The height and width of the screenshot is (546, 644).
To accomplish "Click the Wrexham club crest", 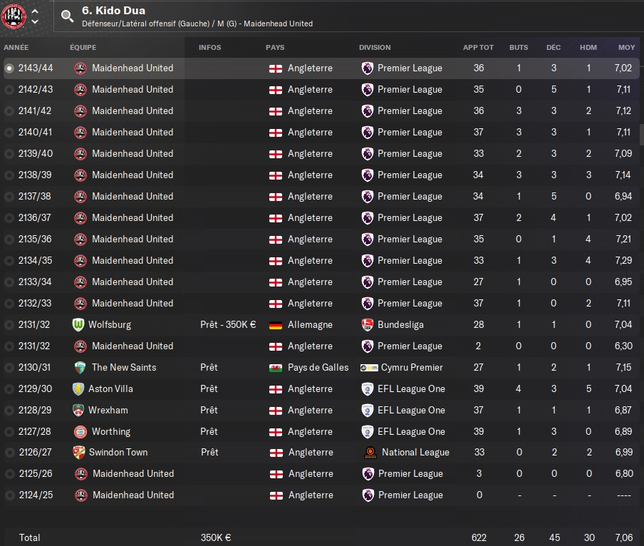I will click(x=78, y=410).
